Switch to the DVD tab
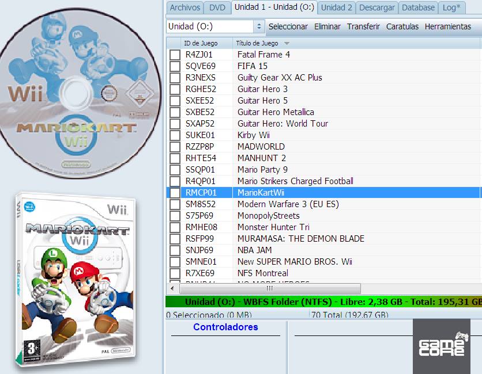Viewport: 482px width, 374px height. [217, 7]
